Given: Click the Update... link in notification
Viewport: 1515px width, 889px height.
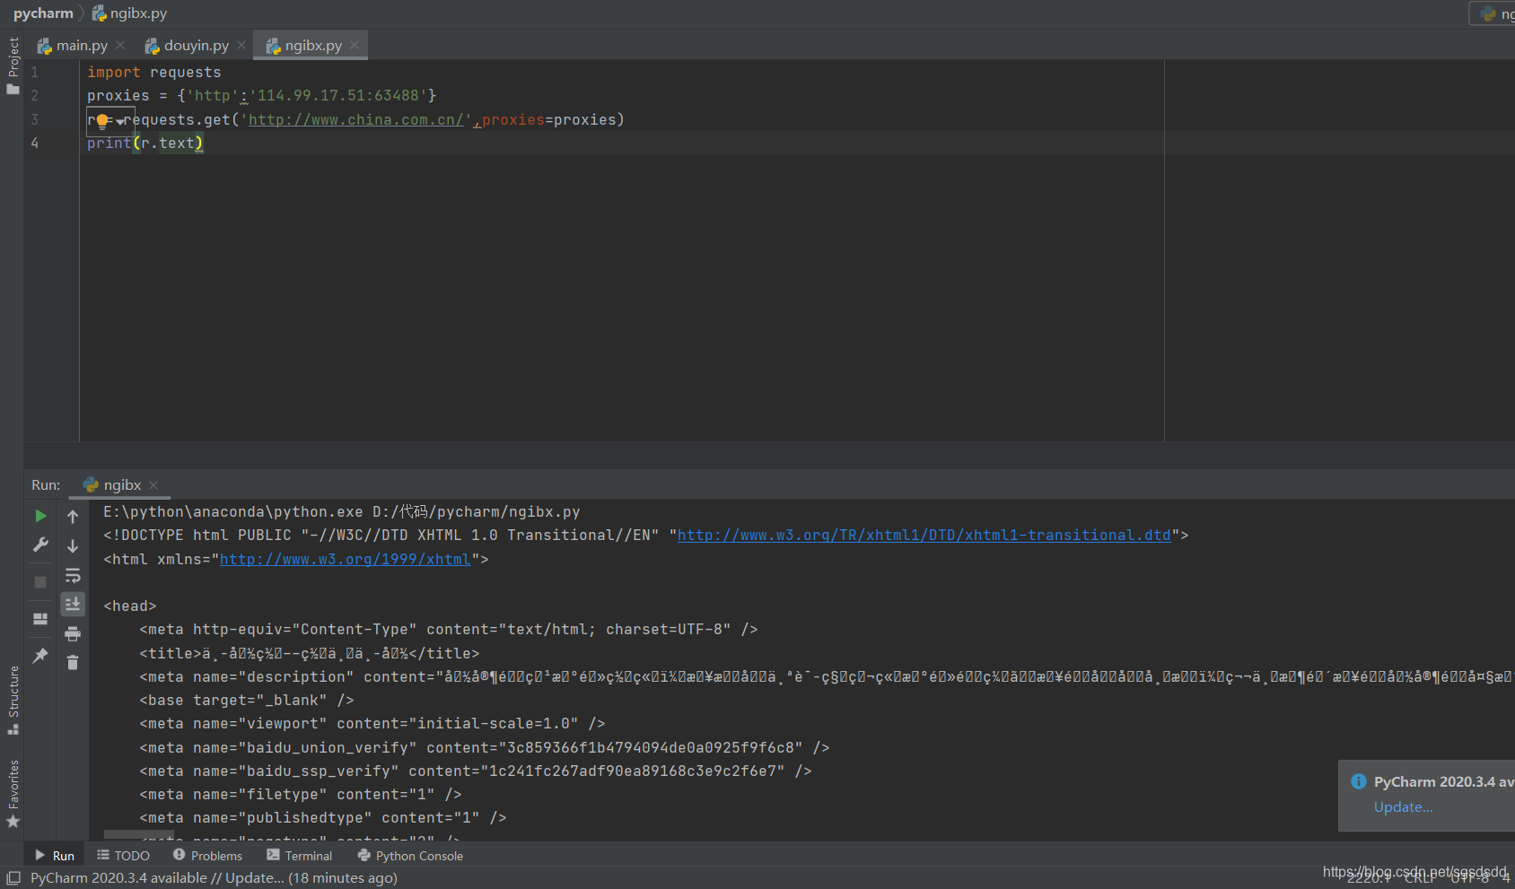Looking at the screenshot, I should (x=1403, y=807).
